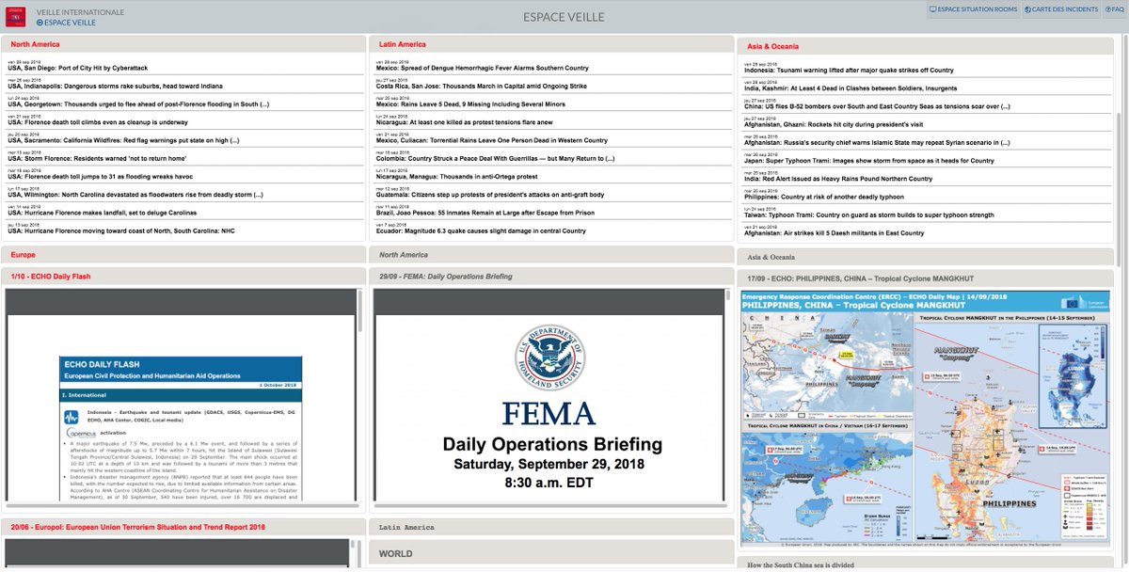Open Japan Super Typhoon Trami headline

(x=869, y=161)
